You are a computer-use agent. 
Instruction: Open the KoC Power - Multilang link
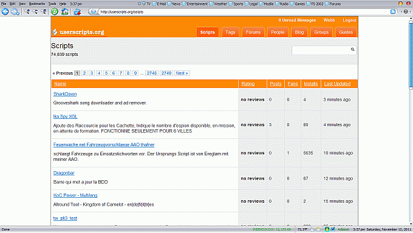pyautogui.click(x=75, y=195)
